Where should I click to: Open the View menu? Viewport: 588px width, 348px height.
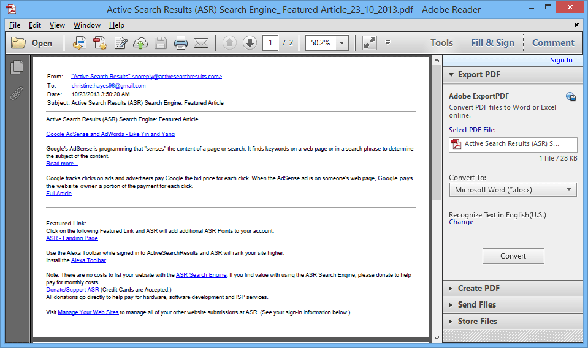(x=57, y=25)
